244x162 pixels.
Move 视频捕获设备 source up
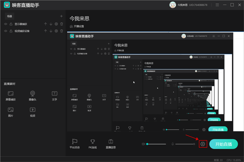coord(46,31)
